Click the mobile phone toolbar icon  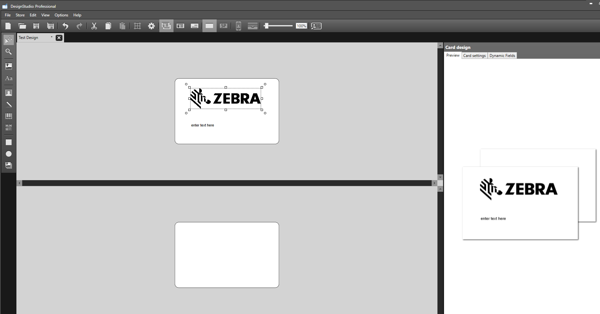tap(239, 26)
